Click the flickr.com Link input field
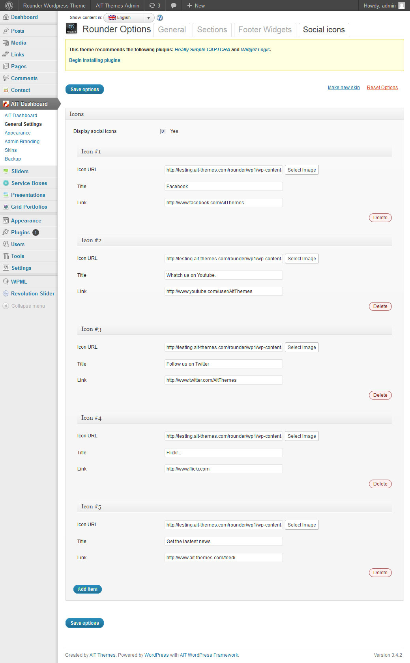The image size is (410, 663). [x=224, y=469]
